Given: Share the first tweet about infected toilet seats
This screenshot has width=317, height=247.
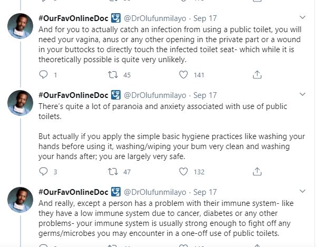Looking at the screenshot, I should pyautogui.click(x=257, y=75).
